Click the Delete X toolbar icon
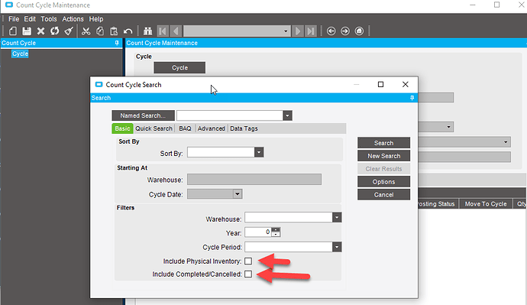The width and height of the screenshot is (527, 305). 40,31
